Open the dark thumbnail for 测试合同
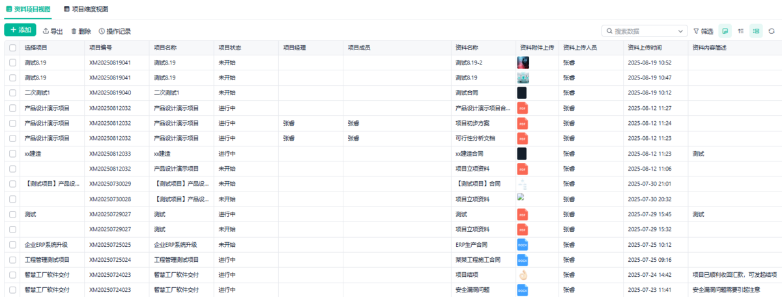782x297 pixels. point(522,92)
